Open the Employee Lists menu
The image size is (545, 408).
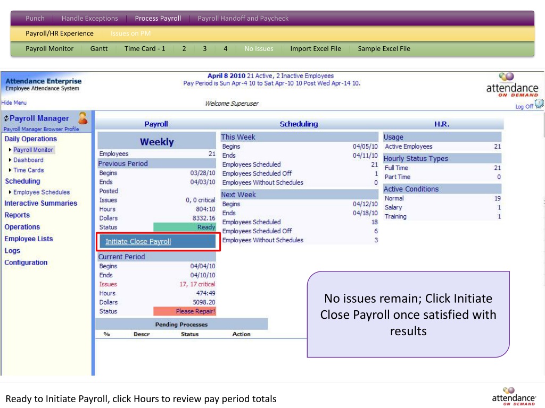(29, 239)
